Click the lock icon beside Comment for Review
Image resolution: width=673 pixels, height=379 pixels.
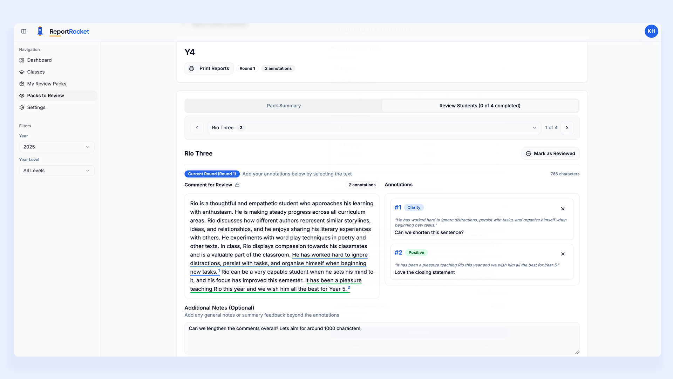click(237, 185)
